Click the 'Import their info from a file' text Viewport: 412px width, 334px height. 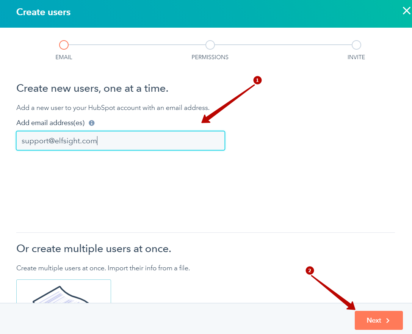click(149, 268)
